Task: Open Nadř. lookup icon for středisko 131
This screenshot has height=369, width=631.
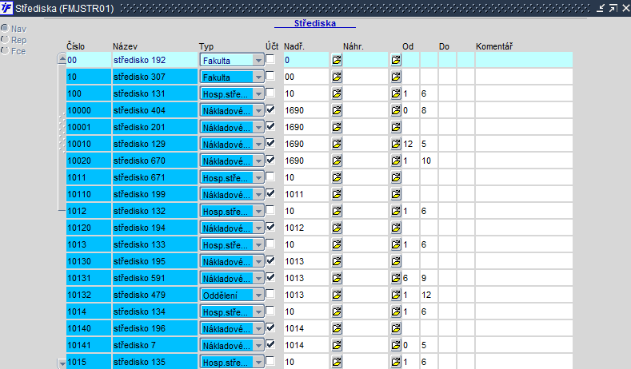Action: click(337, 93)
